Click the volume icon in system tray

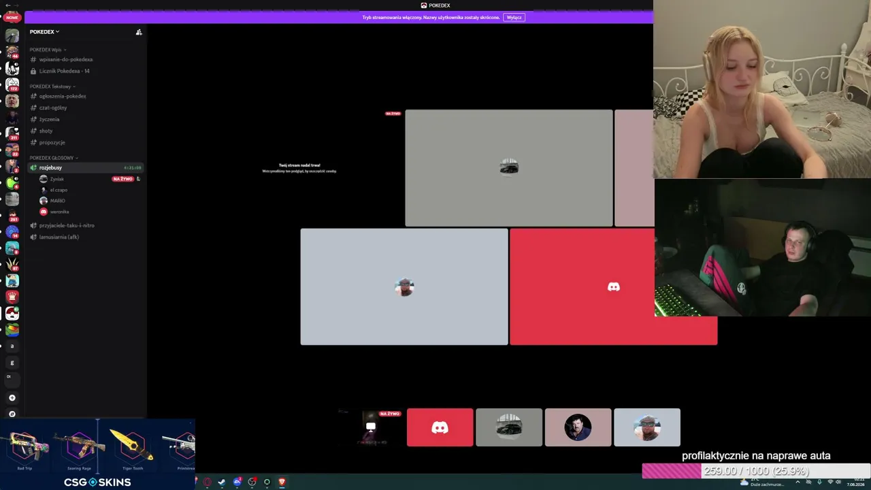coord(838,482)
